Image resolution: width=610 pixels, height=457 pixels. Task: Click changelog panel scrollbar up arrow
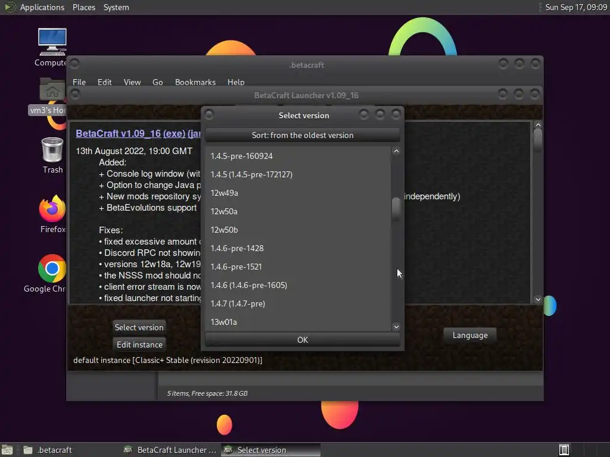[538, 125]
